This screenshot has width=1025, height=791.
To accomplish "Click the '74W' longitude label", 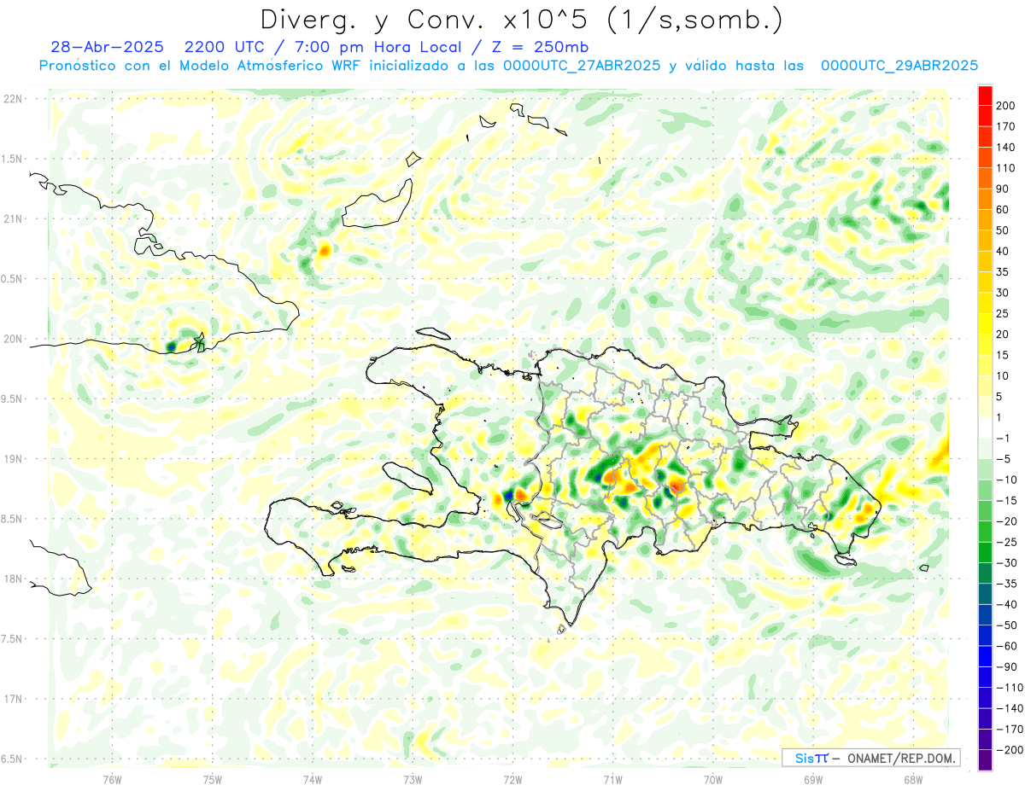I will pyautogui.click(x=312, y=779).
